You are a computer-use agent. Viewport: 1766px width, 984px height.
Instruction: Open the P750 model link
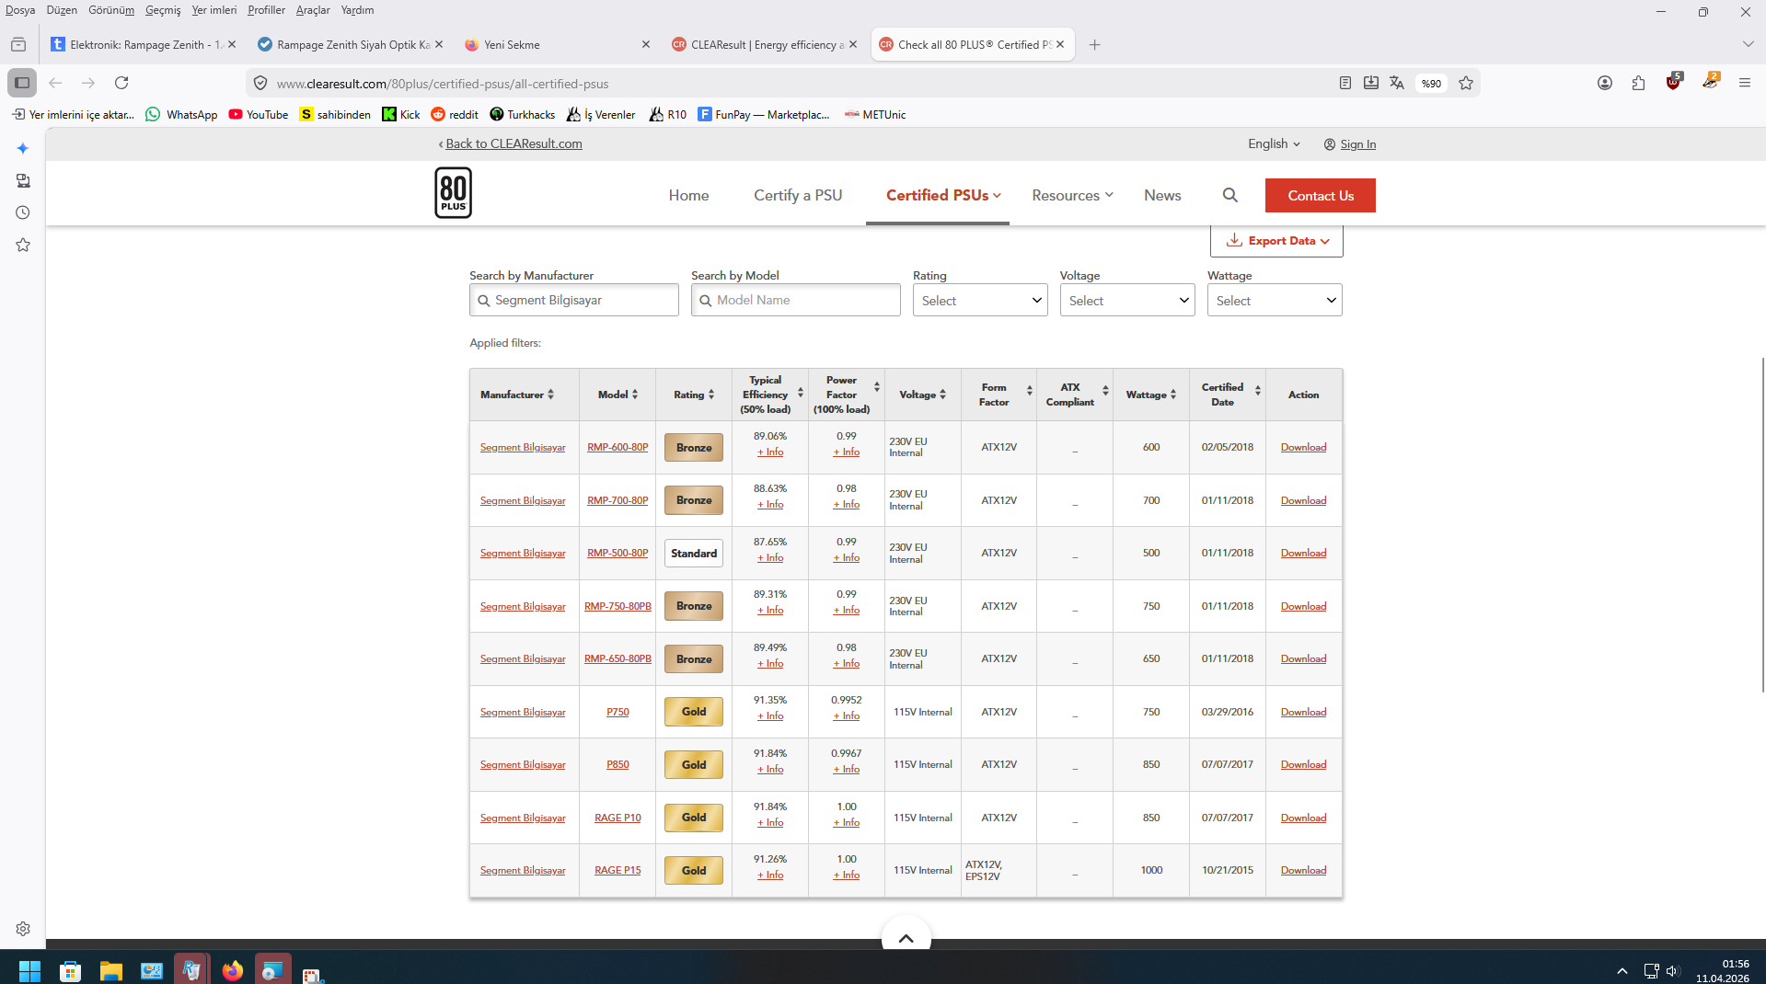tap(618, 712)
